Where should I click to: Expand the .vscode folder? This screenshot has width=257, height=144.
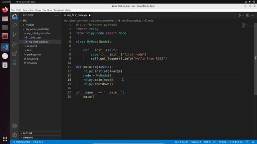40,25
